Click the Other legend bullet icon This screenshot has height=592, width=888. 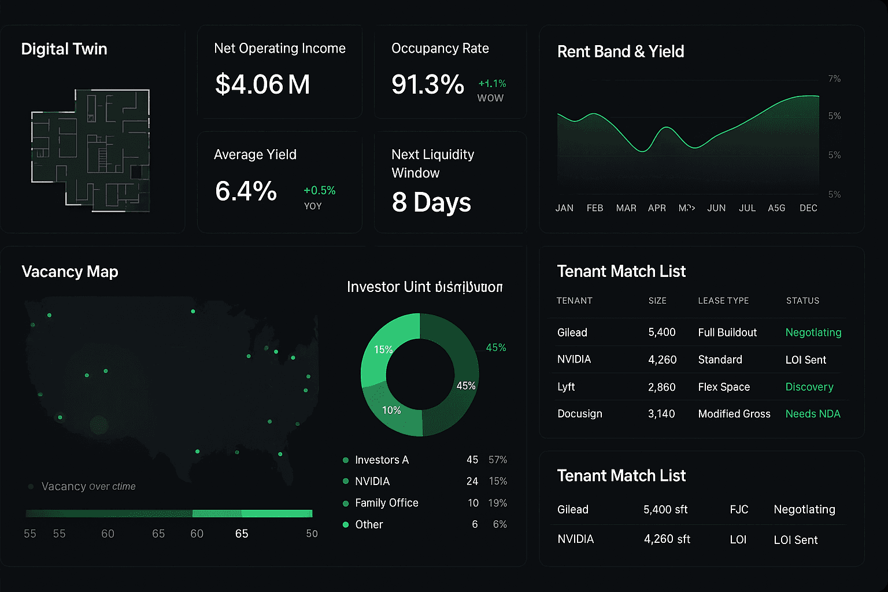click(x=346, y=524)
